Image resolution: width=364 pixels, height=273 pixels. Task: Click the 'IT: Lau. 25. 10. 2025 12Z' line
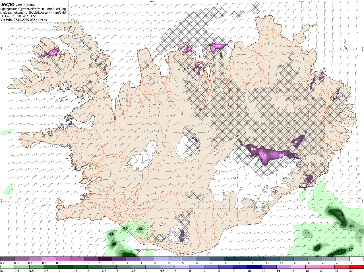pos(18,16)
